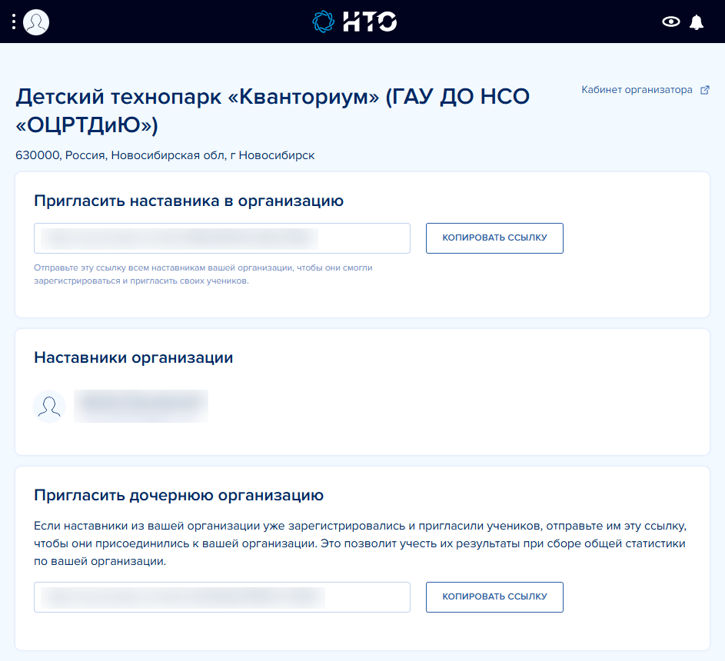Click the organization title Детский технопарк «Кванториум»
The height and width of the screenshot is (661, 725).
273,111
